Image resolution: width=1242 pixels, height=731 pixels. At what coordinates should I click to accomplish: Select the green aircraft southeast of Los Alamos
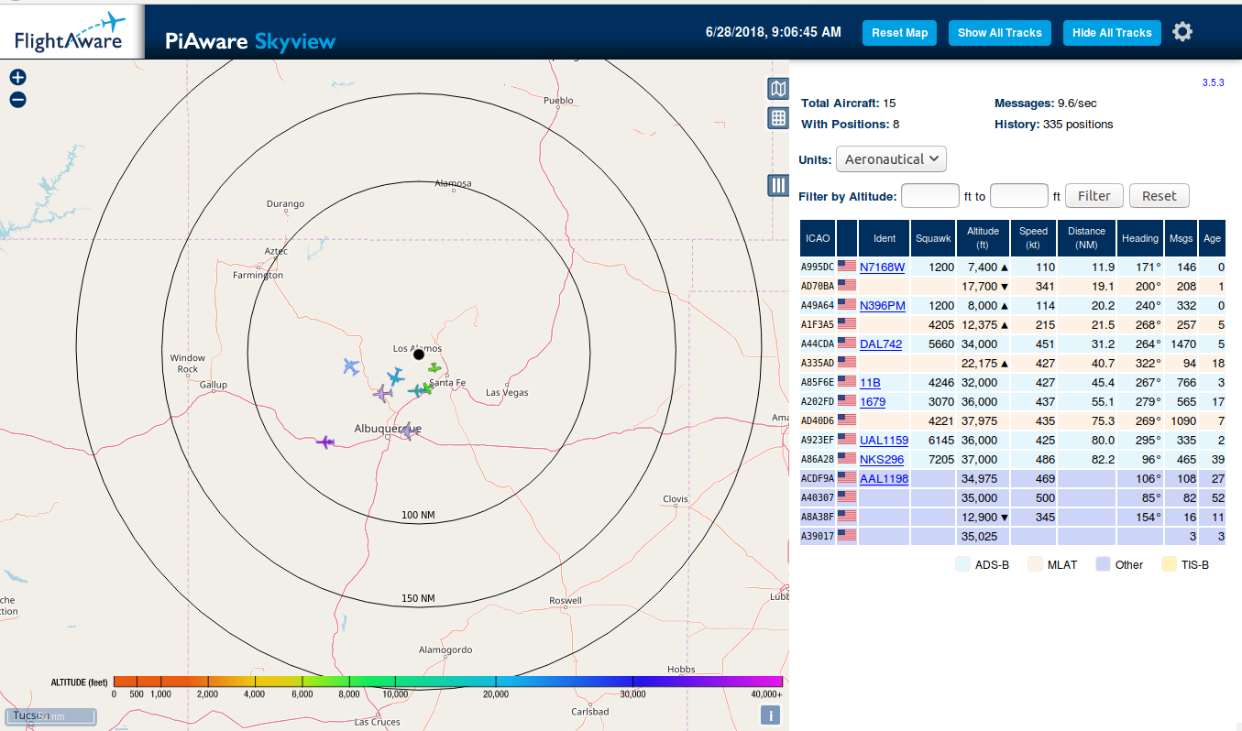(x=434, y=368)
